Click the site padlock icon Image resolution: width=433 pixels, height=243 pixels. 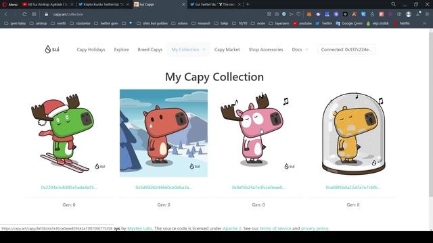pyautogui.click(x=47, y=14)
